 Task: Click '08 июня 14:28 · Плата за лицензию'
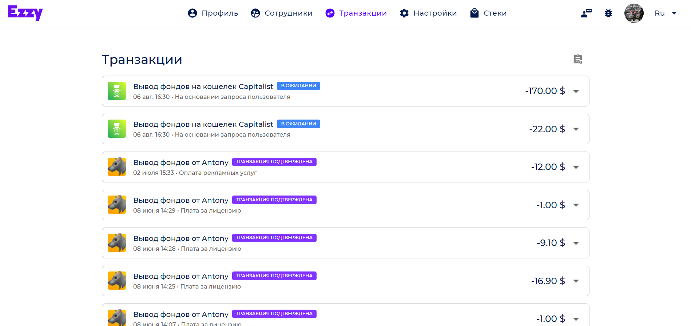[187, 249]
